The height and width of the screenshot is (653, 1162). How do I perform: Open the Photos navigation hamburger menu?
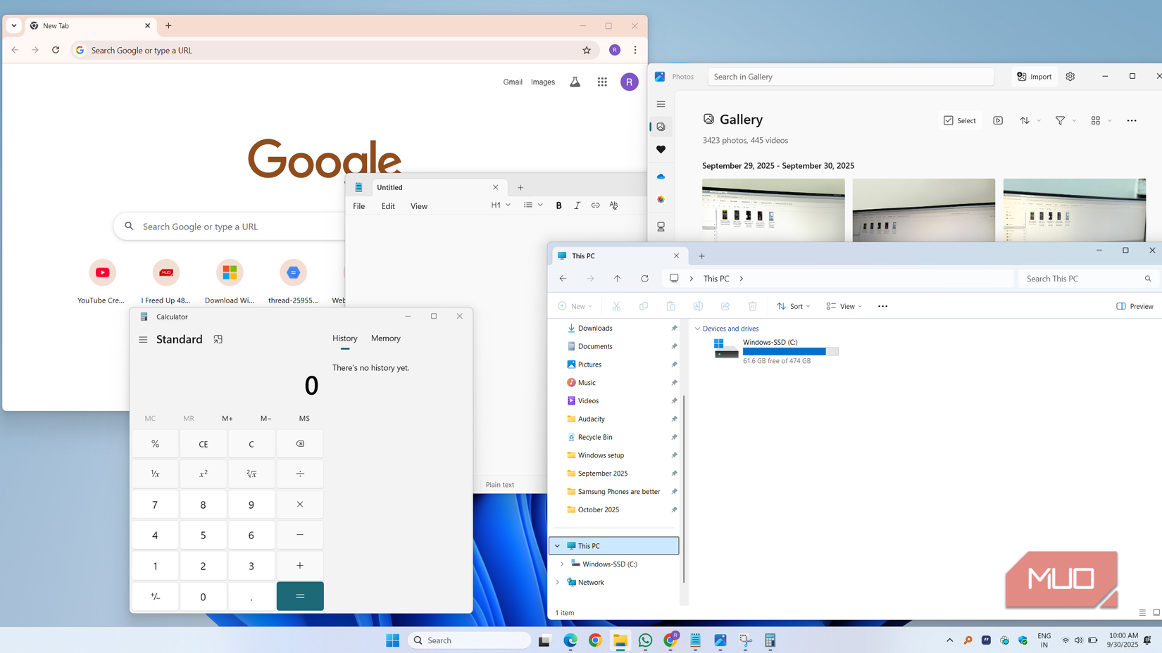[661, 104]
